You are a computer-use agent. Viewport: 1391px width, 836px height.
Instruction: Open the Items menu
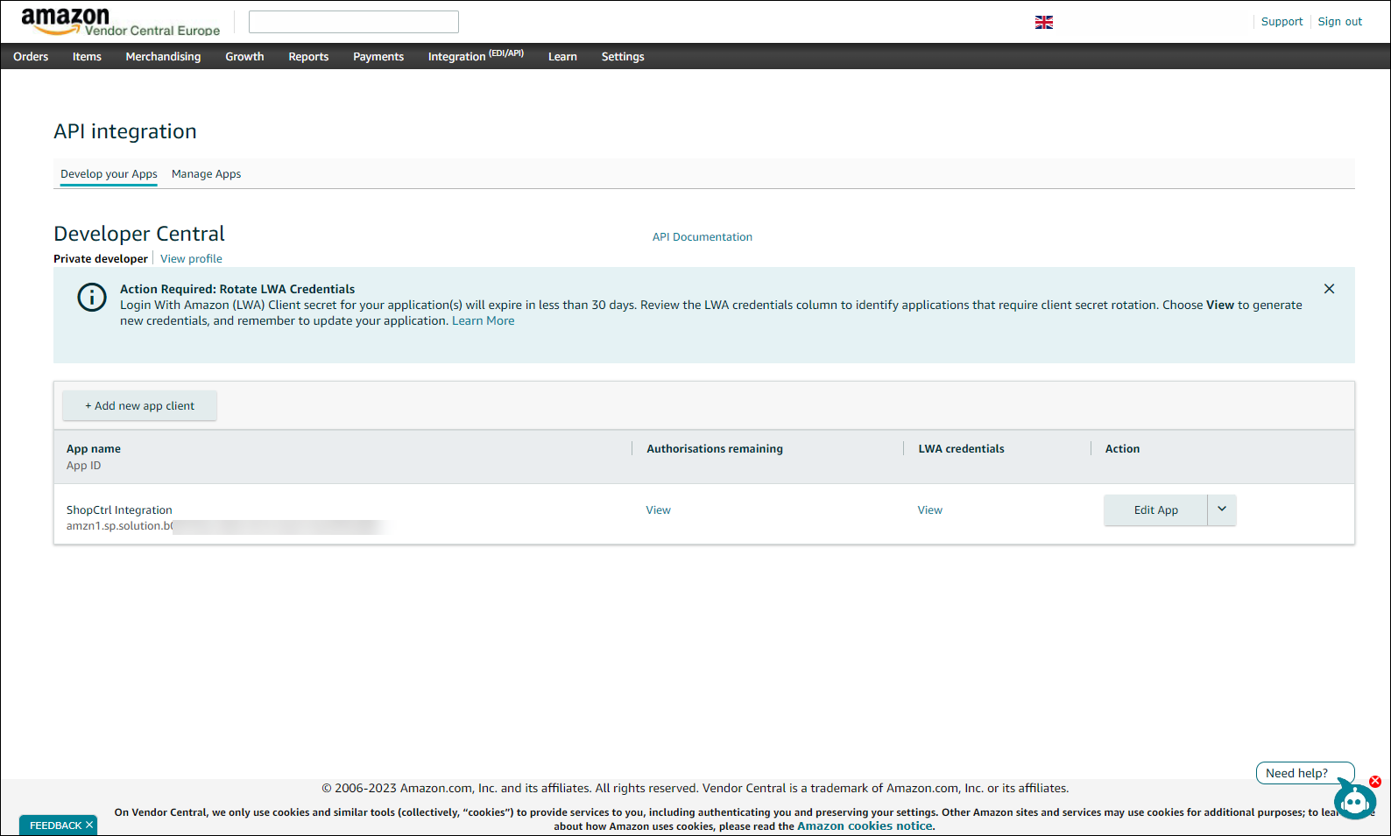(x=87, y=57)
